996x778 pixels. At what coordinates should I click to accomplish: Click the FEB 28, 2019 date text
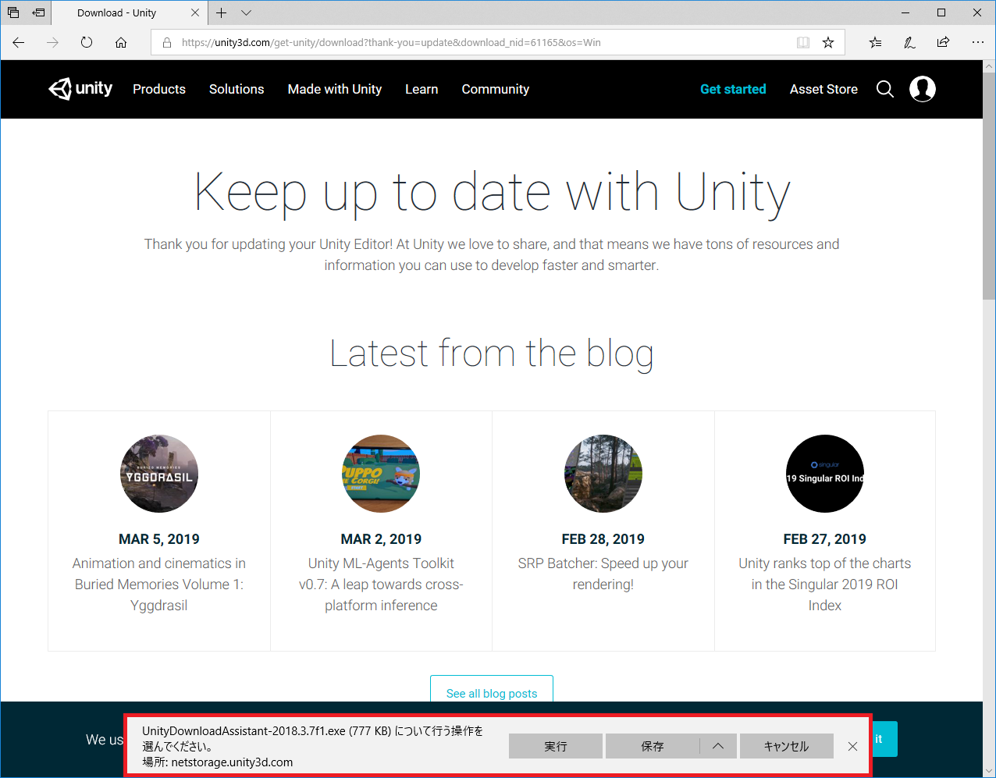click(603, 539)
